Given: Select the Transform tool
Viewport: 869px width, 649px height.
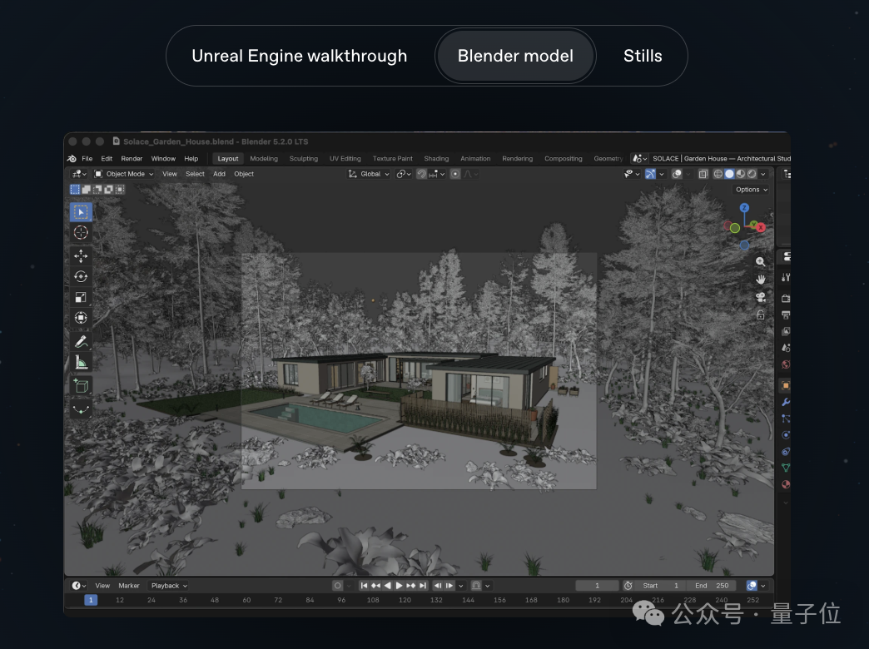Looking at the screenshot, I should [81, 318].
